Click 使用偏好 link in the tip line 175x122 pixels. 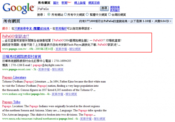coord(61,29)
